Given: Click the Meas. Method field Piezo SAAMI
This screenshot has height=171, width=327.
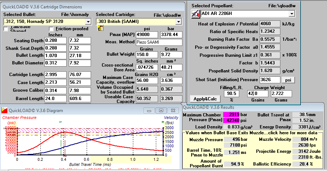Looking at the screenshot, I should pos(159,42).
